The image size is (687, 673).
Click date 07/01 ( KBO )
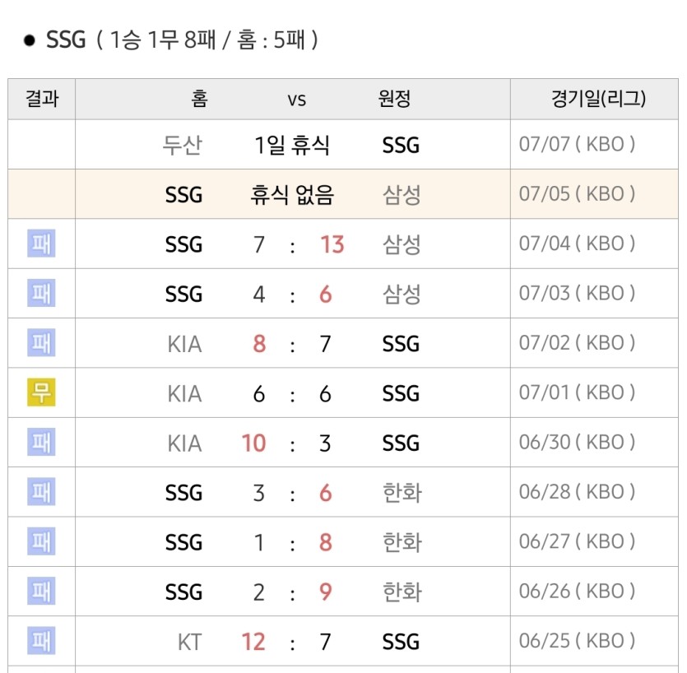[577, 392]
